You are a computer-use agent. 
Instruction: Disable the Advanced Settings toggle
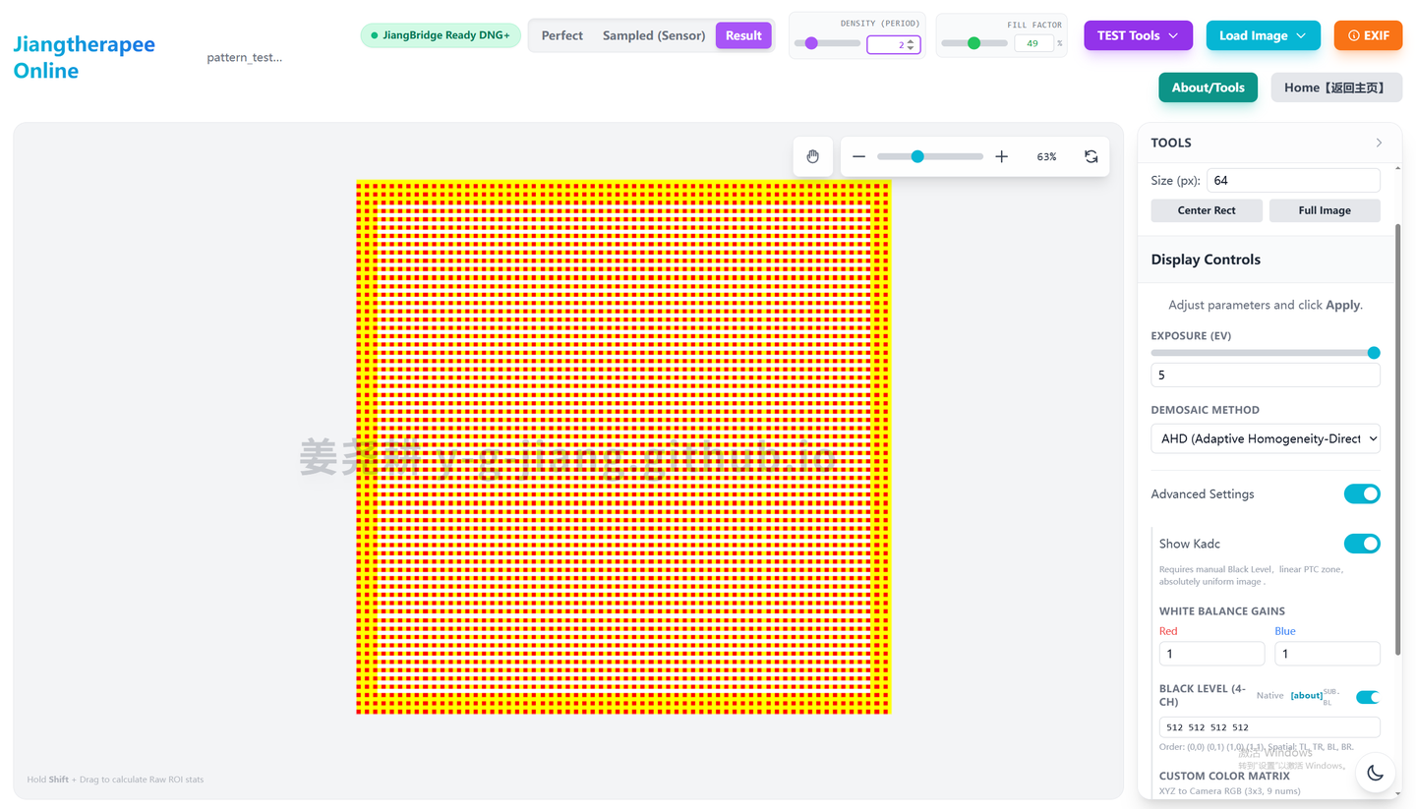point(1362,493)
